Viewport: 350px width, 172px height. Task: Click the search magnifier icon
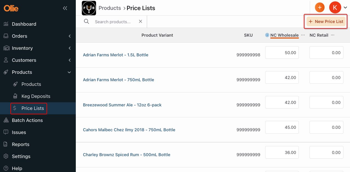coord(86,21)
